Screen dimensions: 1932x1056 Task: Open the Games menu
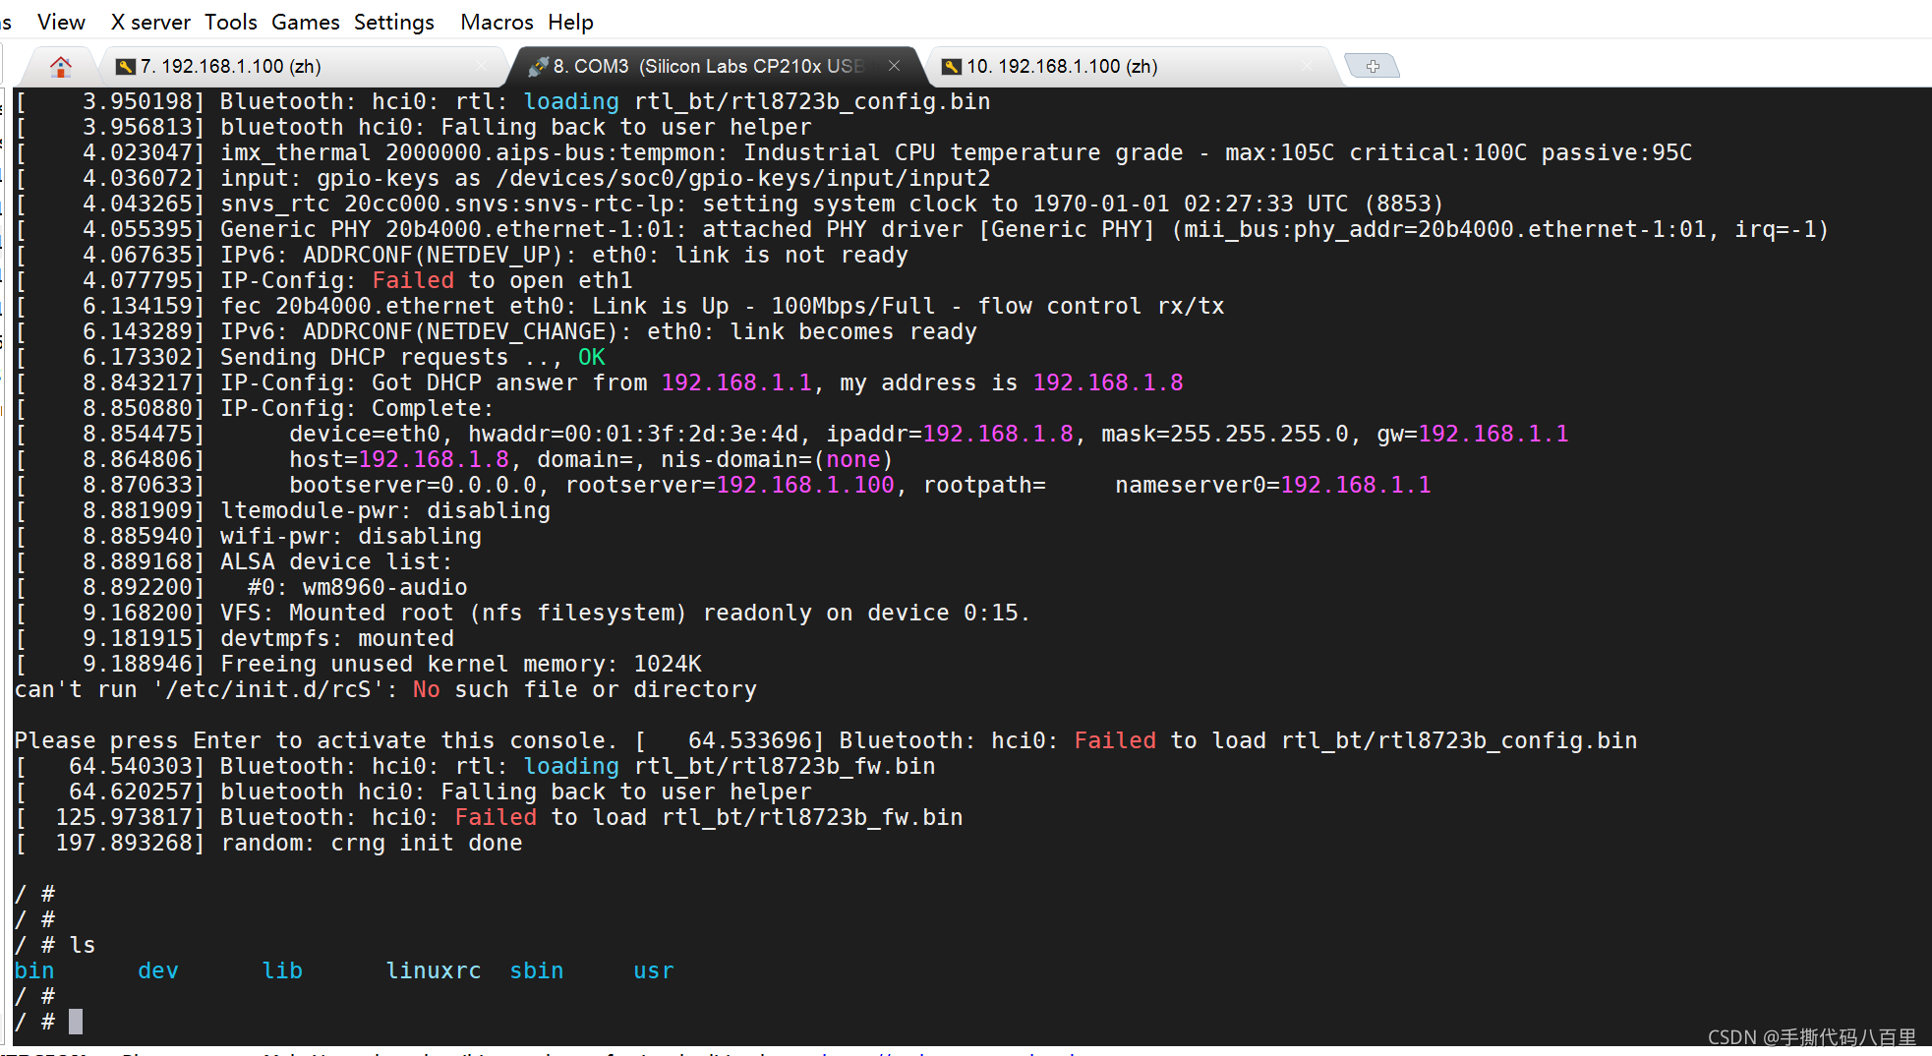point(306,22)
